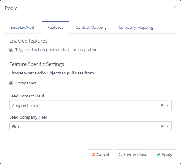The image size is (181, 164).
Task: Click the Triggered action push contacts label
Action: pyautogui.click(x=56, y=50)
